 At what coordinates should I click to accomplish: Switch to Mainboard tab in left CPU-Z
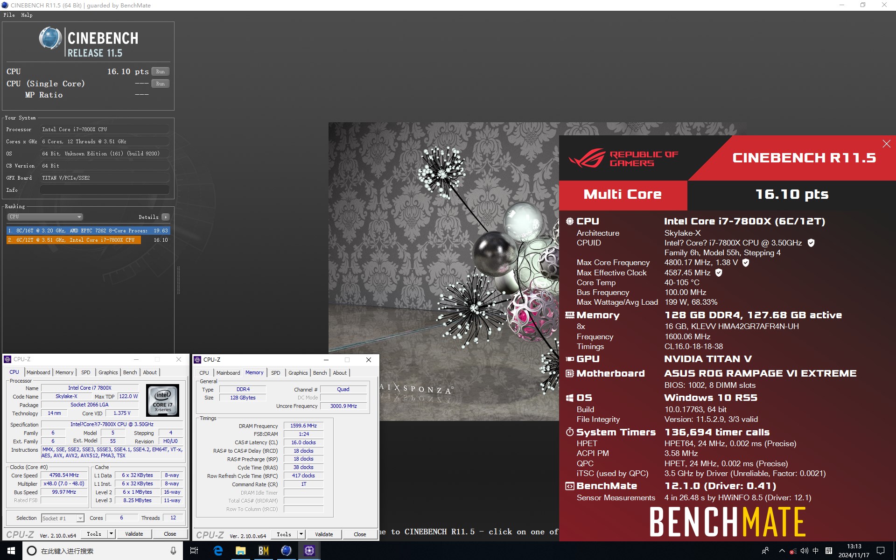(38, 372)
